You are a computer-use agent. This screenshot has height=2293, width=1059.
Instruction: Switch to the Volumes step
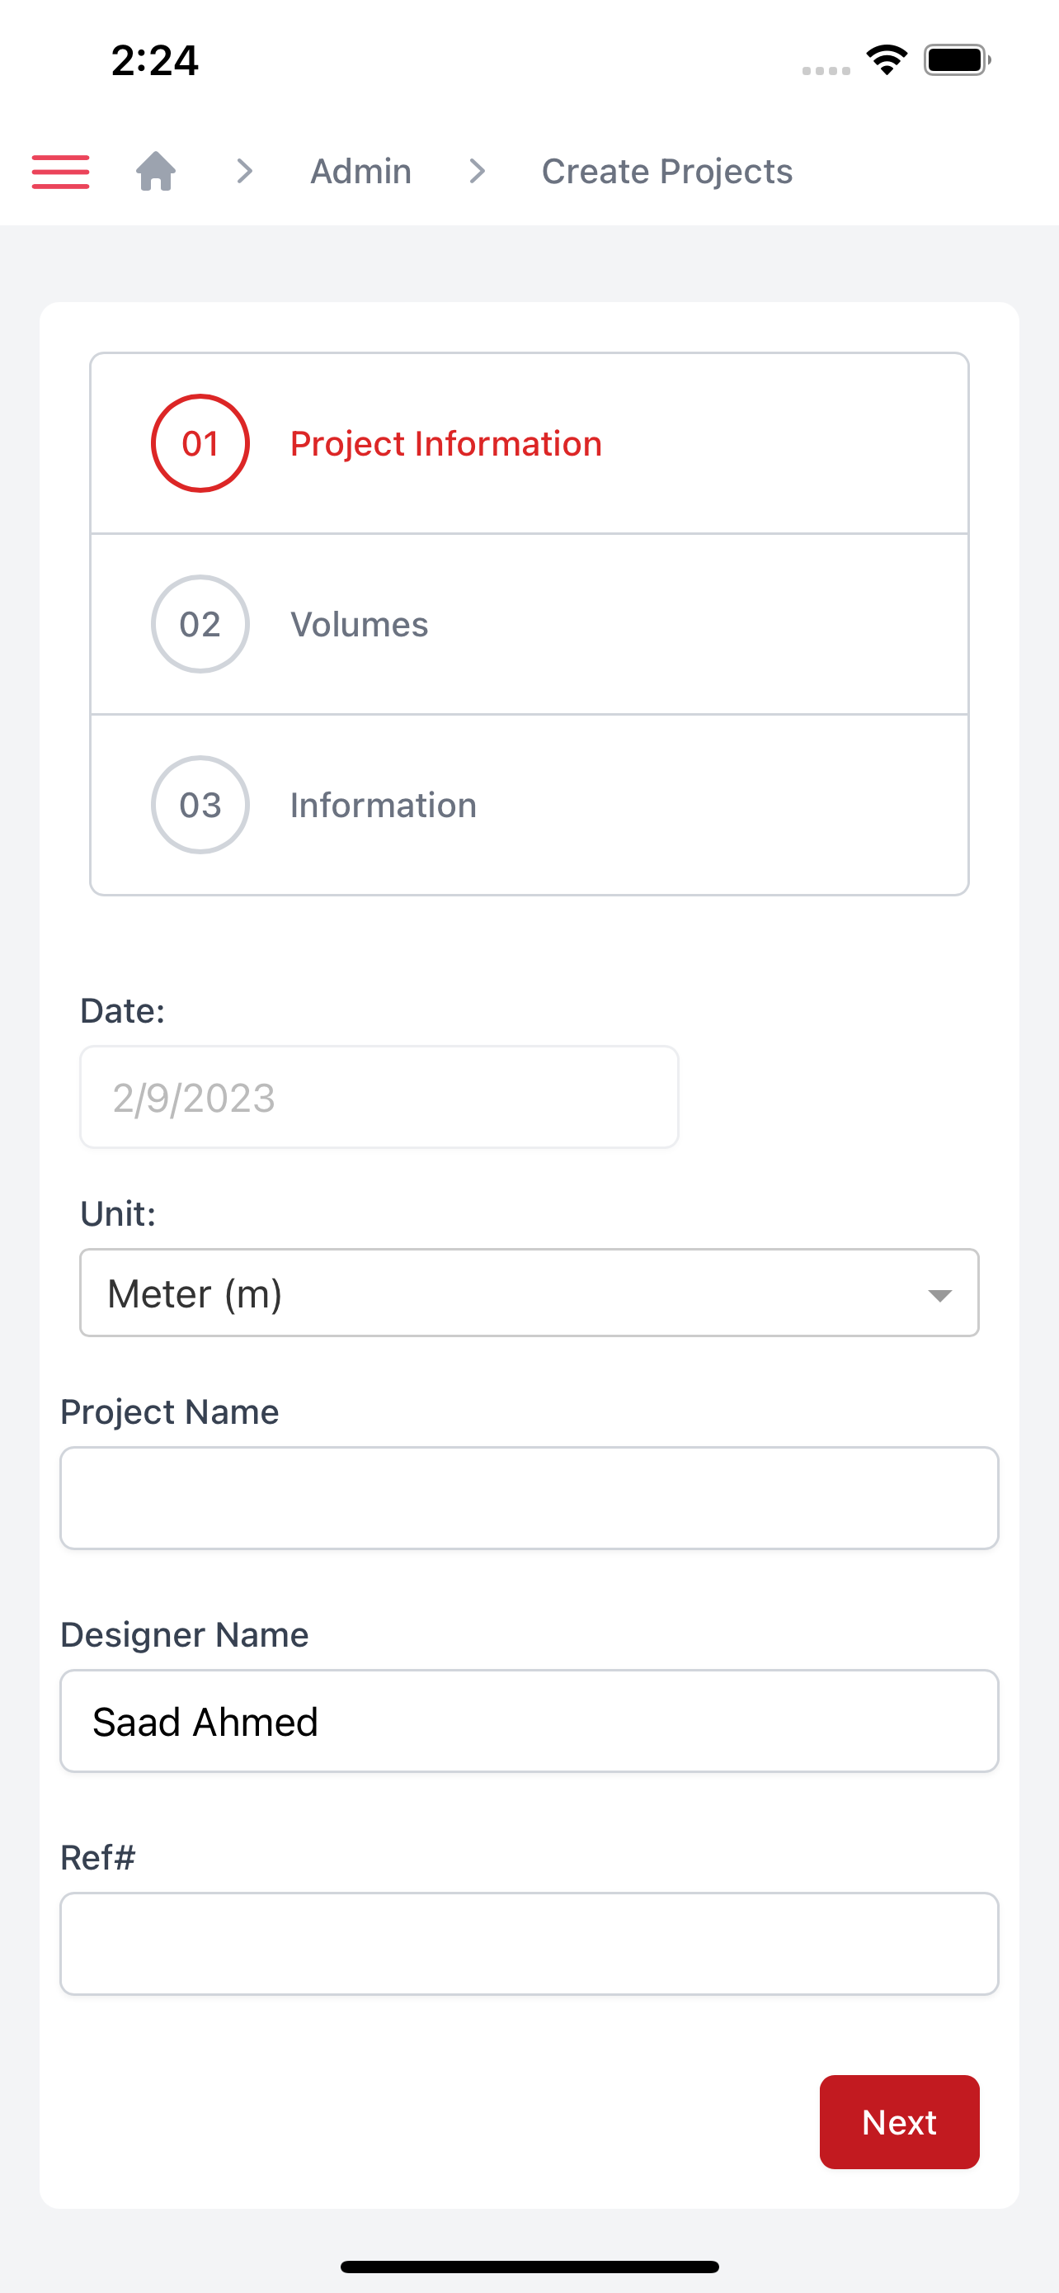pyautogui.click(x=529, y=624)
